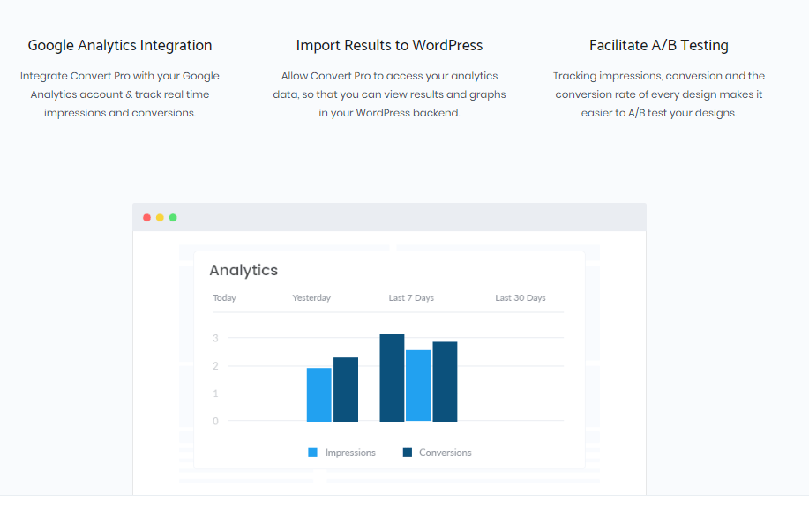This screenshot has width=809, height=524.
Task: Click the Impressions legend label
Action: (x=350, y=453)
